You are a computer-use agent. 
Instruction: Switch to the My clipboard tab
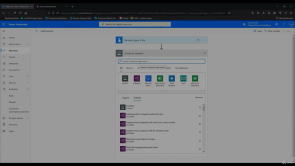181,68
